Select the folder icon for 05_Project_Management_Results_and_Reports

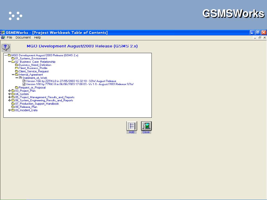[x=13, y=97]
